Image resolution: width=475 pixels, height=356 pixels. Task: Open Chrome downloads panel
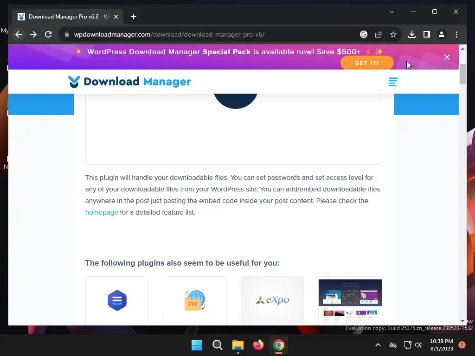tap(412, 34)
